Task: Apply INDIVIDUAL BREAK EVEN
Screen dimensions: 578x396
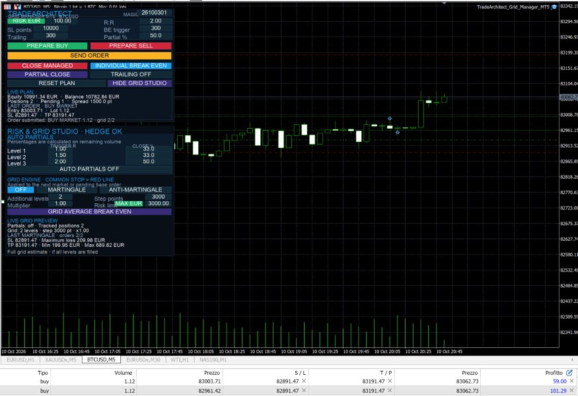Action: pyautogui.click(x=131, y=65)
